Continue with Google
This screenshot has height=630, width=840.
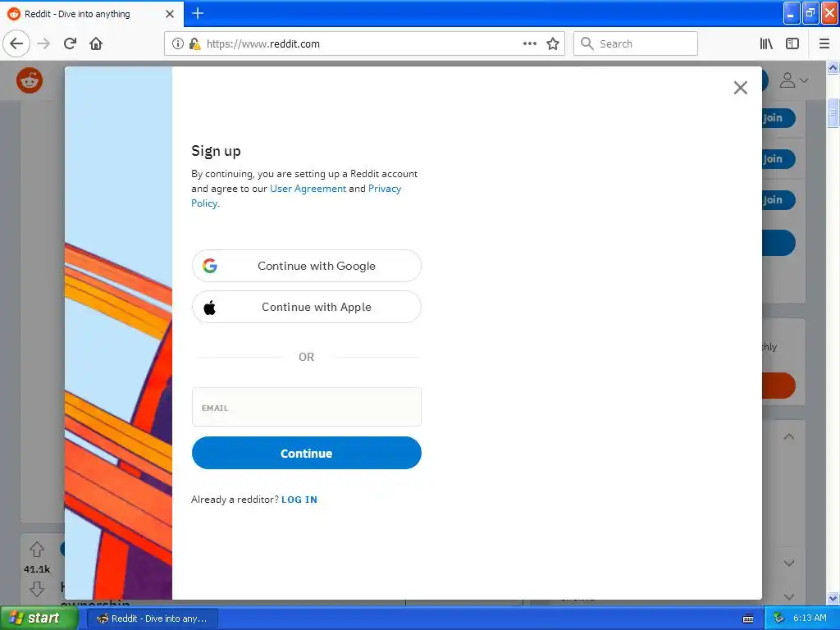tap(307, 266)
